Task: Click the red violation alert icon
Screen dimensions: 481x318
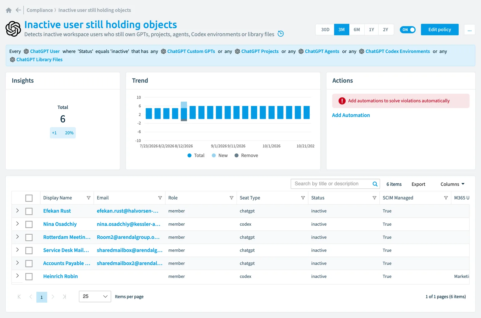Action: click(342, 101)
